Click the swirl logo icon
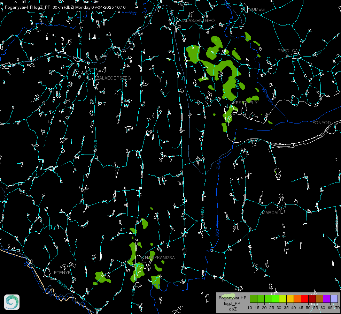341x314 pixels. click(x=12, y=302)
